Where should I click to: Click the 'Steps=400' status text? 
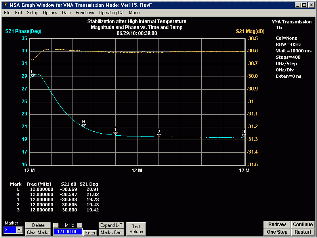click(x=288, y=57)
